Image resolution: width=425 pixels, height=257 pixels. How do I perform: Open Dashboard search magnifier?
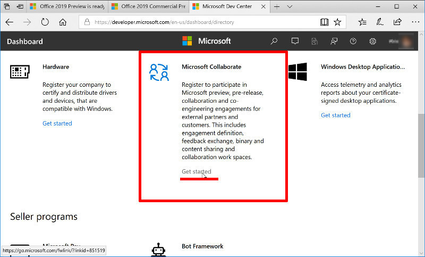tap(274, 41)
